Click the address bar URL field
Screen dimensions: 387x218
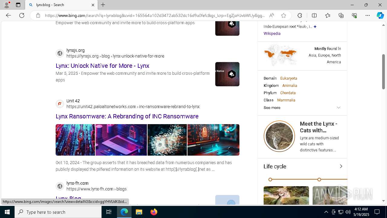pyautogui.click(x=155, y=15)
